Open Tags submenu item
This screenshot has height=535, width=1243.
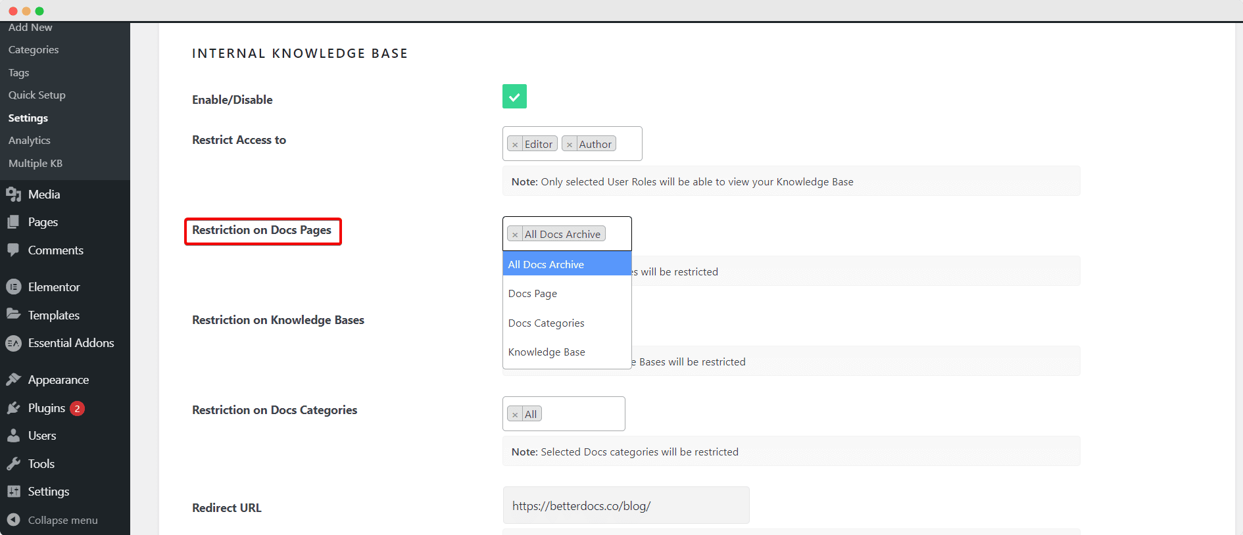[19, 73]
